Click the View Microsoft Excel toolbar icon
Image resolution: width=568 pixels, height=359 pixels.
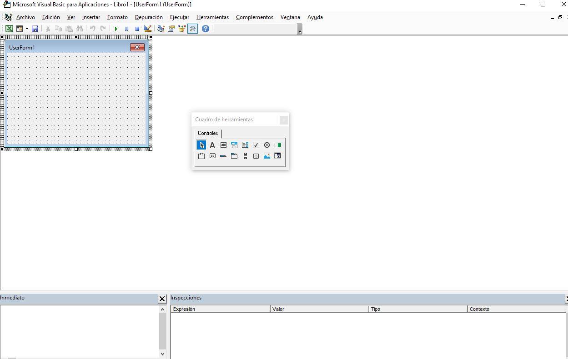pos(9,28)
